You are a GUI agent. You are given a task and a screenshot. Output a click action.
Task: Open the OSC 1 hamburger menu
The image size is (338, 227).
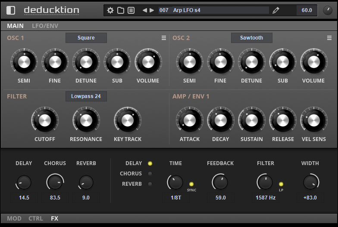pos(164,38)
